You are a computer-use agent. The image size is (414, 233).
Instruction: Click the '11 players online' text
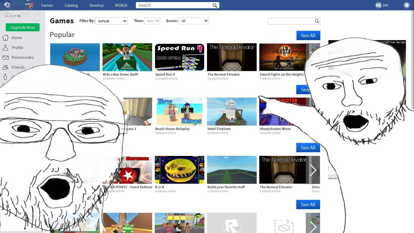pos(166,78)
